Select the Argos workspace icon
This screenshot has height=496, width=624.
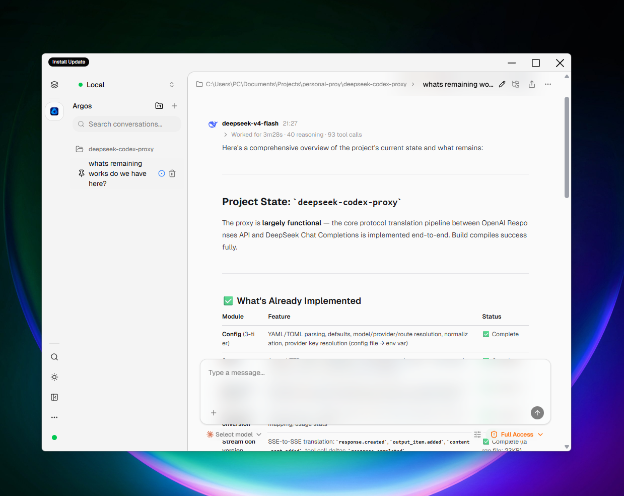tap(54, 111)
